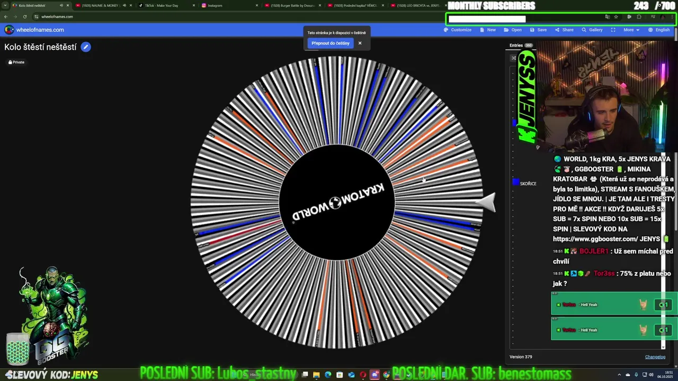Open the Chrome three-dot menu
678x381 pixels.
(672, 16)
